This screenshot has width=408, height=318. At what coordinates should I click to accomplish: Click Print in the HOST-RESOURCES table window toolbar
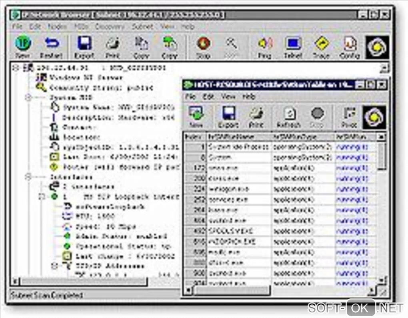(x=256, y=117)
